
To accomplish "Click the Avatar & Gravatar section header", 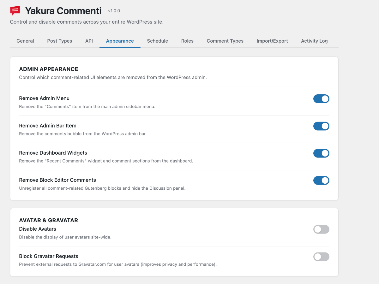I will click(48, 220).
